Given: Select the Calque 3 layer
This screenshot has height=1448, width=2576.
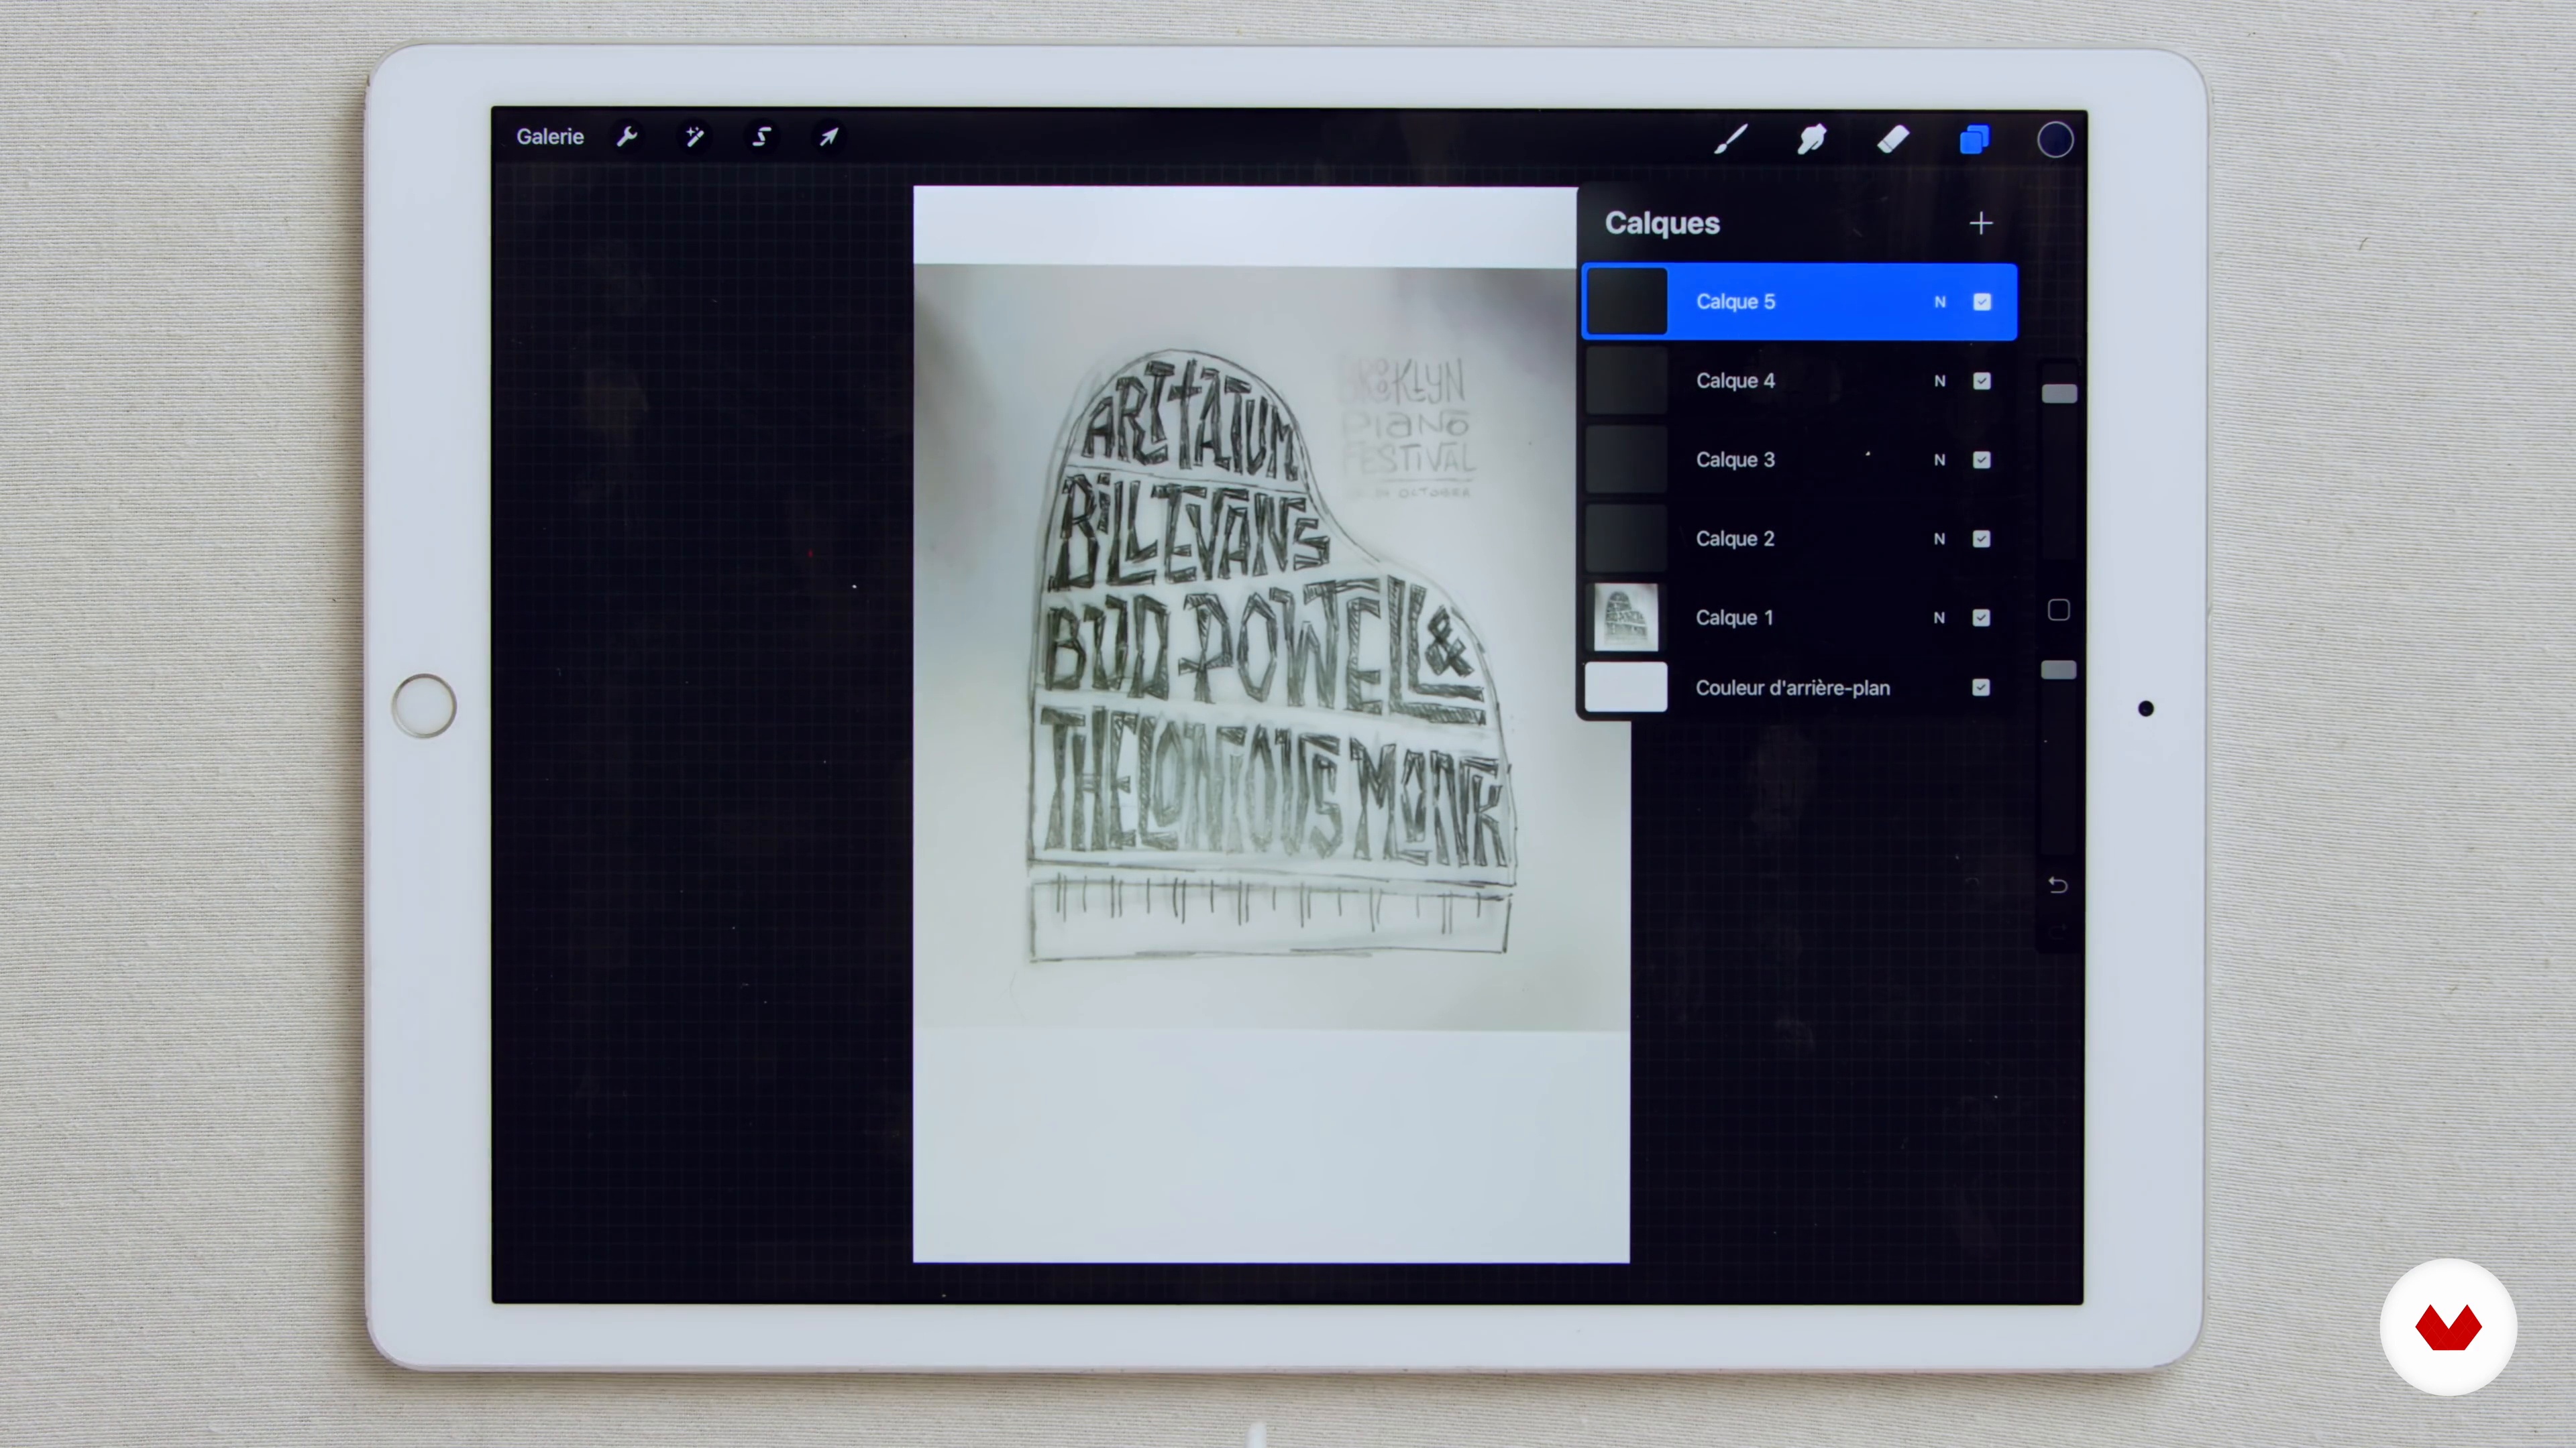Looking at the screenshot, I should [1800, 460].
